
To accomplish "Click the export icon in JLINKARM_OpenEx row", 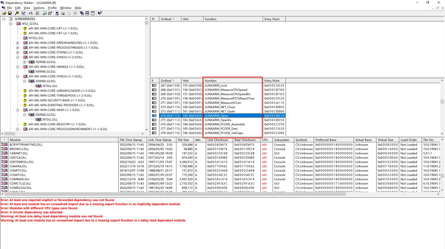I will click(154, 120).
